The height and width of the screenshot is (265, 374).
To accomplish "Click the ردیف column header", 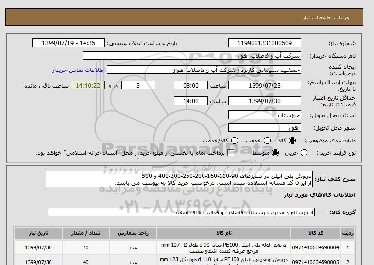I will [348, 233].
